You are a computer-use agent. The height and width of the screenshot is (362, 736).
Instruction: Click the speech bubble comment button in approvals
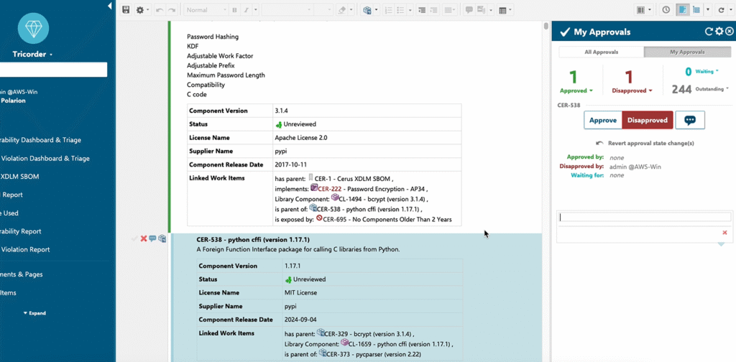coord(689,120)
